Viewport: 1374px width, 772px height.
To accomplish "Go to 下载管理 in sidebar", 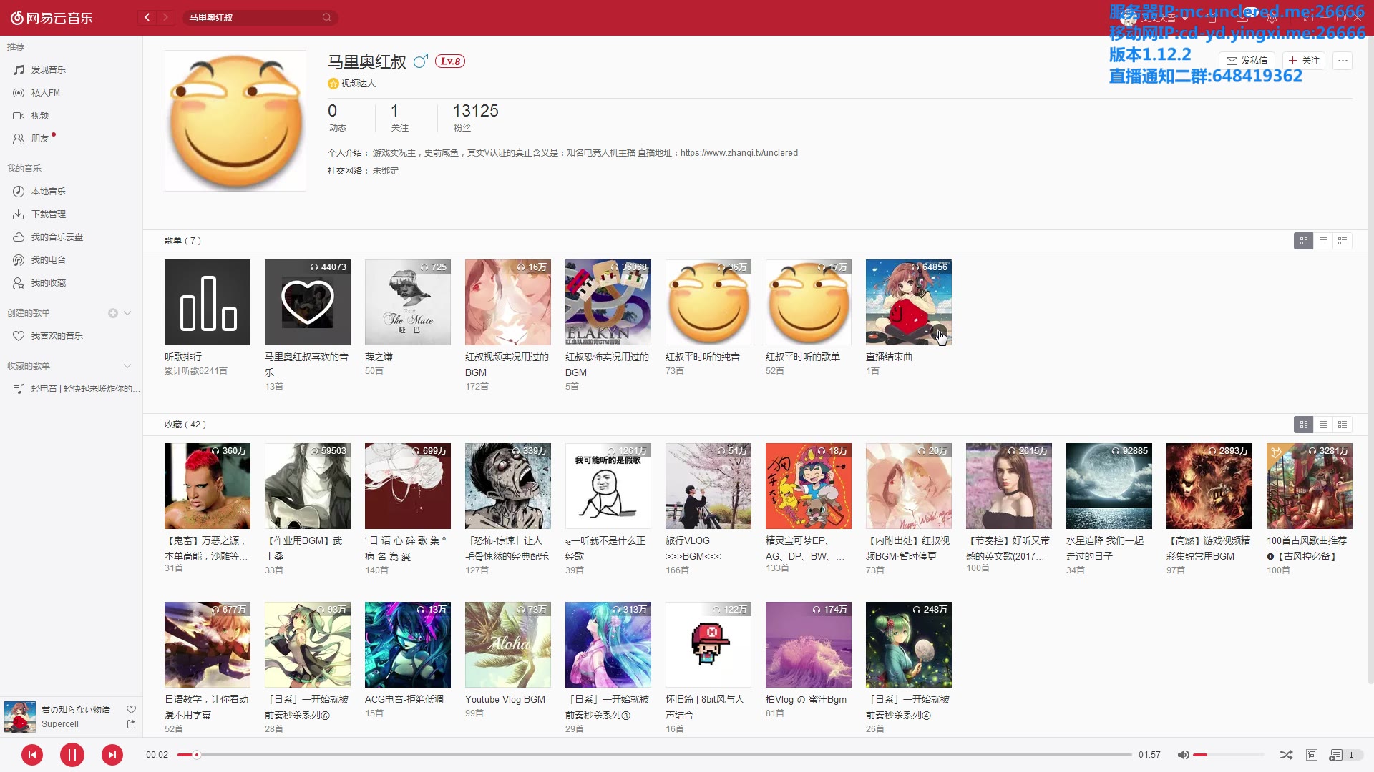I will point(49,214).
